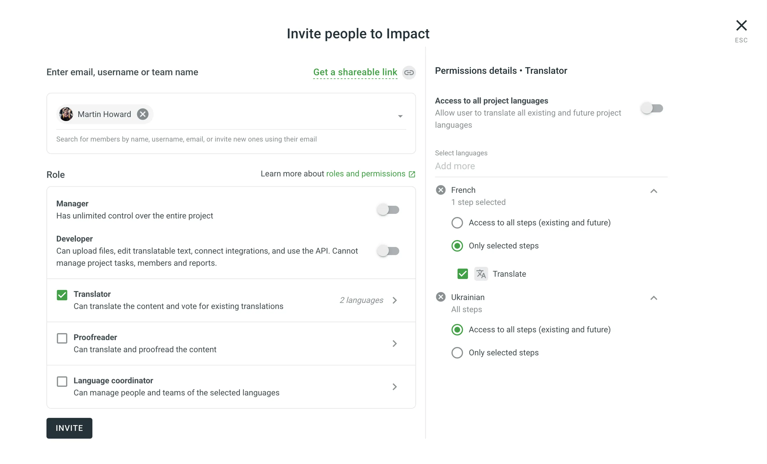Expand Translator's 2 languages details
767x464 pixels.
tap(395, 300)
